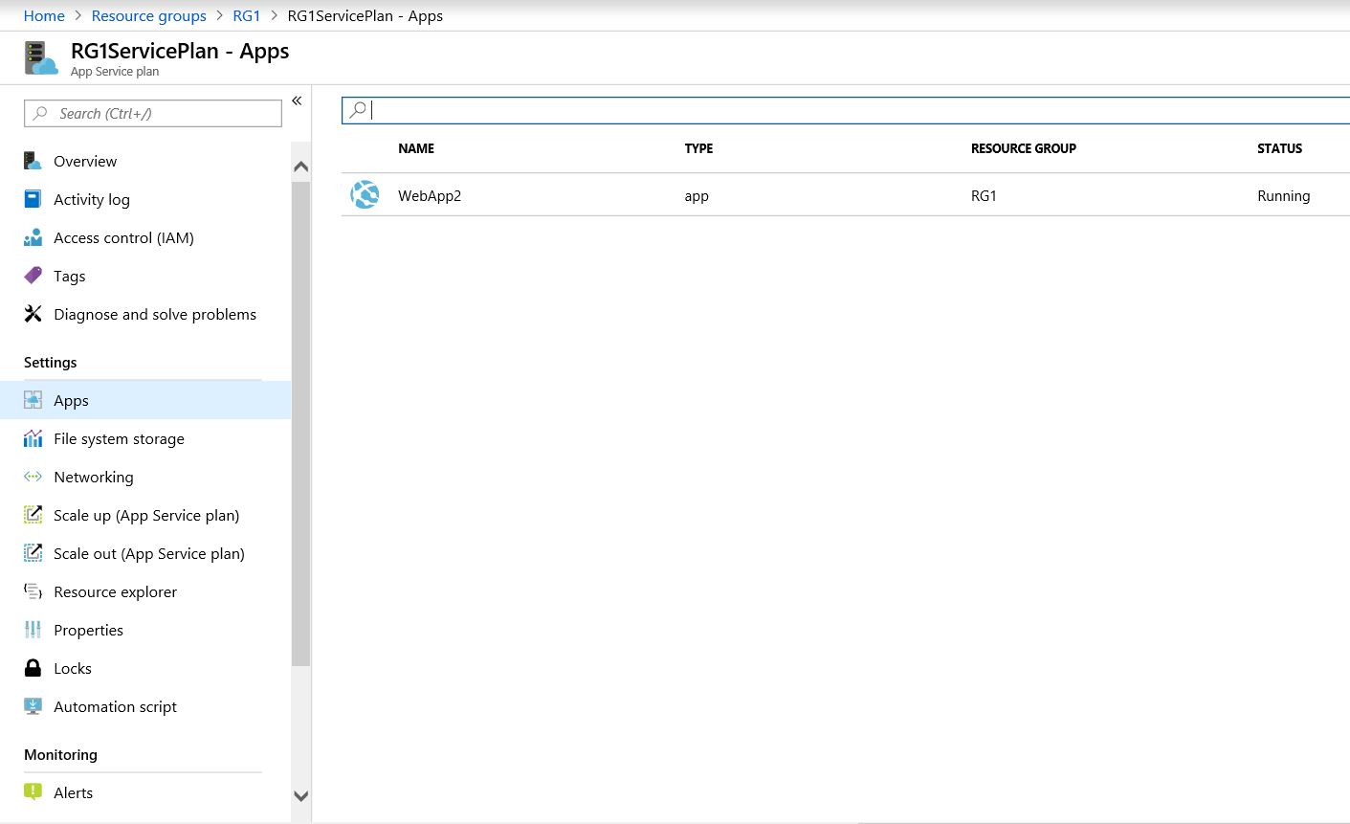This screenshot has height=824, width=1350.
Task: Select the Automation script icon
Action: click(33, 706)
